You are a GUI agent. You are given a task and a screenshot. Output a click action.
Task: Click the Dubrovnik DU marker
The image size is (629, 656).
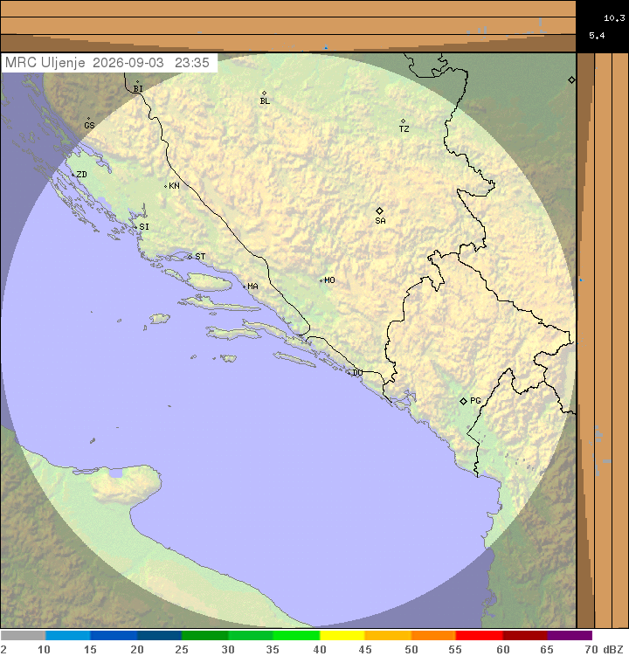coord(349,373)
